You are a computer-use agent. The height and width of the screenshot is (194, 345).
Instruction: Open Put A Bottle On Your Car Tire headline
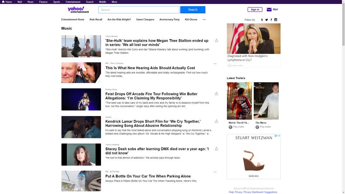[x=148, y=176]
